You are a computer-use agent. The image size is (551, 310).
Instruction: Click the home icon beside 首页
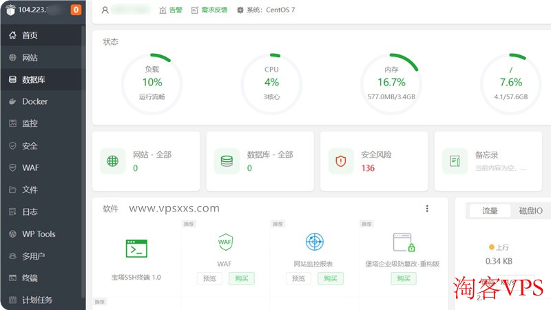pos(12,35)
